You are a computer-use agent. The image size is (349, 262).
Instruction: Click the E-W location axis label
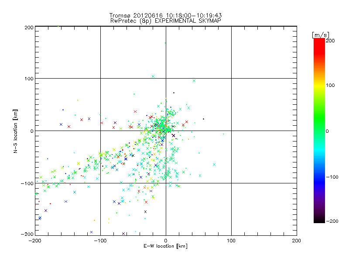(x=165, y=246)
